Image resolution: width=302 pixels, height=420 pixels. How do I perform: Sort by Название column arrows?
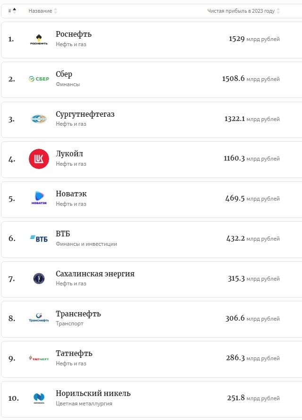click(x=56, y=10)
